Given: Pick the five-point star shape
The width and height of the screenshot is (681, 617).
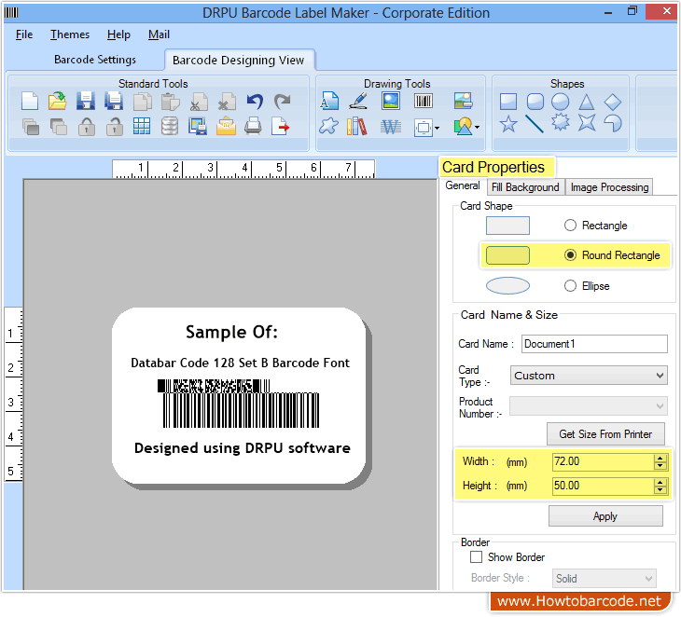Looking at the screenshot, I should point(508,125).
